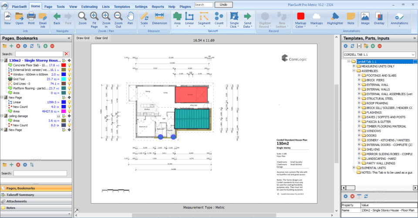Open the Annotations cloud tool
418x218 pixels.
coord(399,19)
